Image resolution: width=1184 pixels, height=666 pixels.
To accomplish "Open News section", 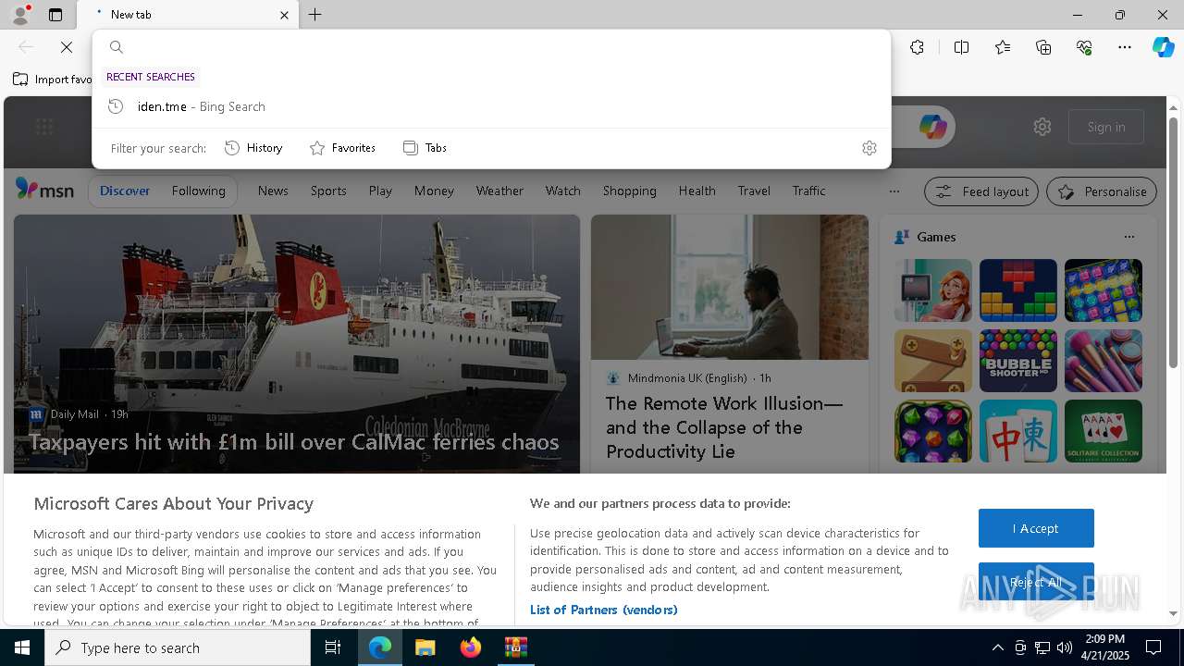I will click(273, 191).
